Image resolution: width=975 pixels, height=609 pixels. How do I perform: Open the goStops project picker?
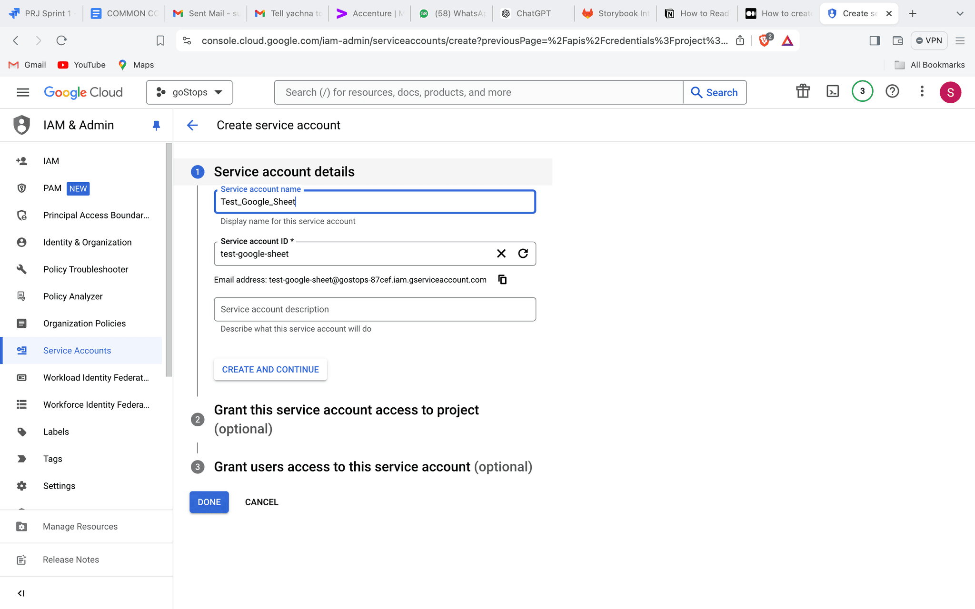click(x=189, y=92)
